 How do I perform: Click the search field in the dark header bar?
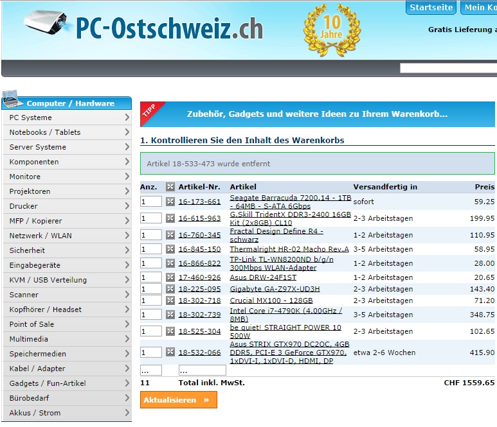point(448,68)
